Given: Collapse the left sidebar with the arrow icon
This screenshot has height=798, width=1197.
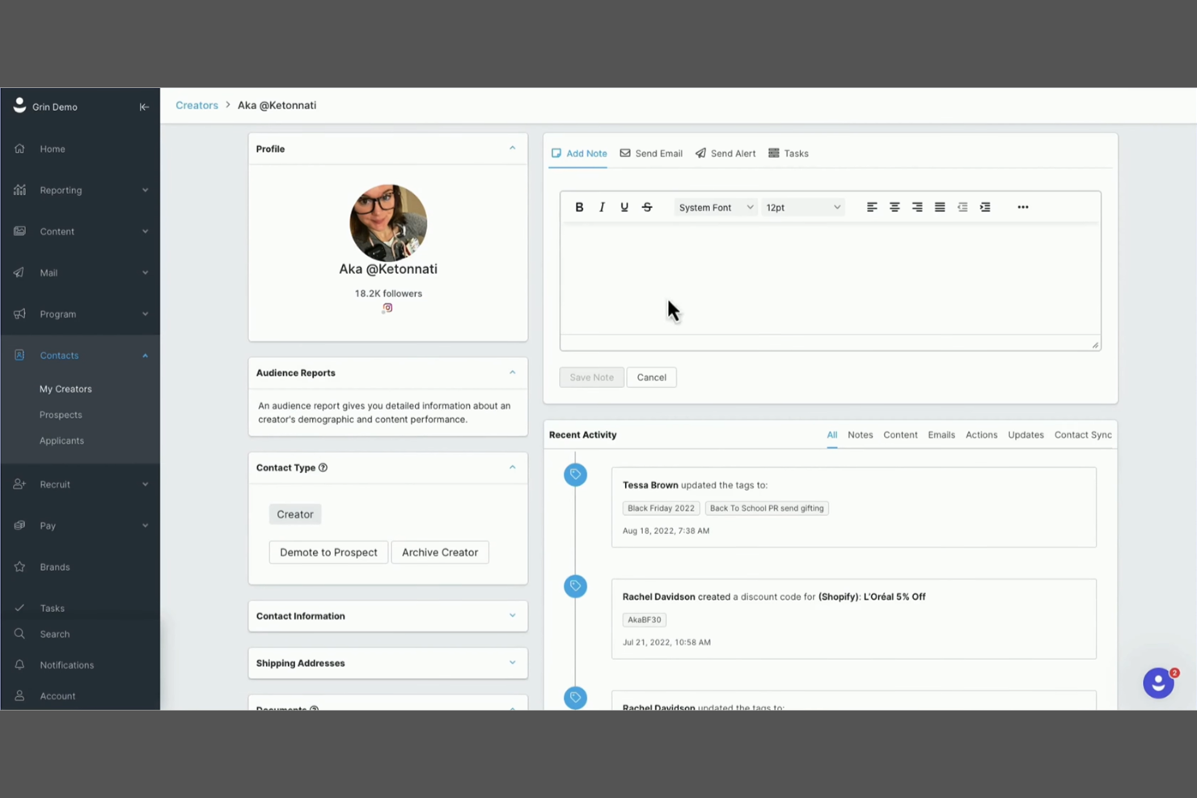Looking at the screenshot, I should (x=144, y=106).
